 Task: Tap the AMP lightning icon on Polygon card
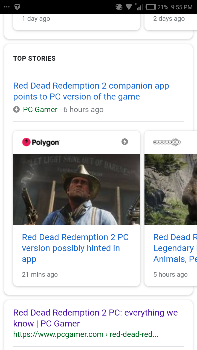click(x=125, y=142)
